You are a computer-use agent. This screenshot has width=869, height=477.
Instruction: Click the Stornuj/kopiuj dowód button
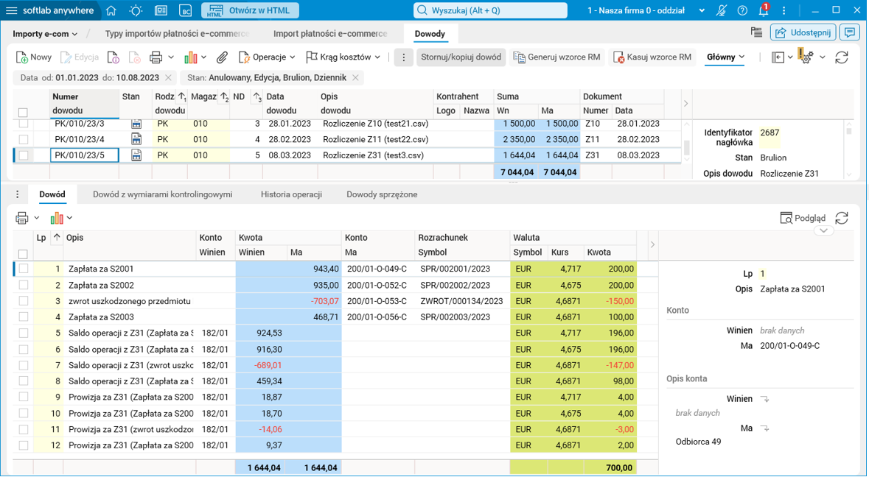pos(461,57)
